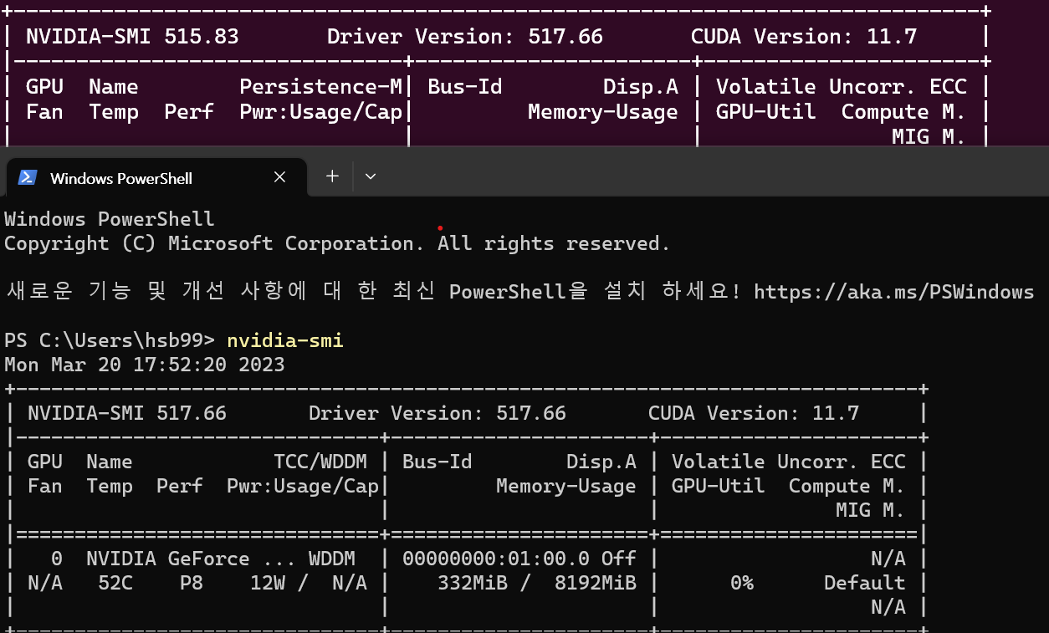Click Driver Version: 517.66 in background terminal
The height and width of the screenshot is (633, 1049).
pyautogui.click(x=465, y=37)
